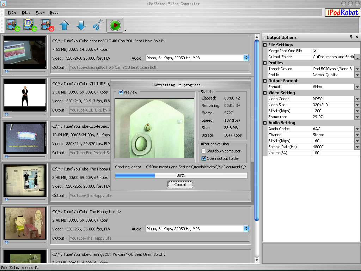Screen dimensions: 361x271
Task: Pin the Output Options panel
Action: click(x=351, y=37)
